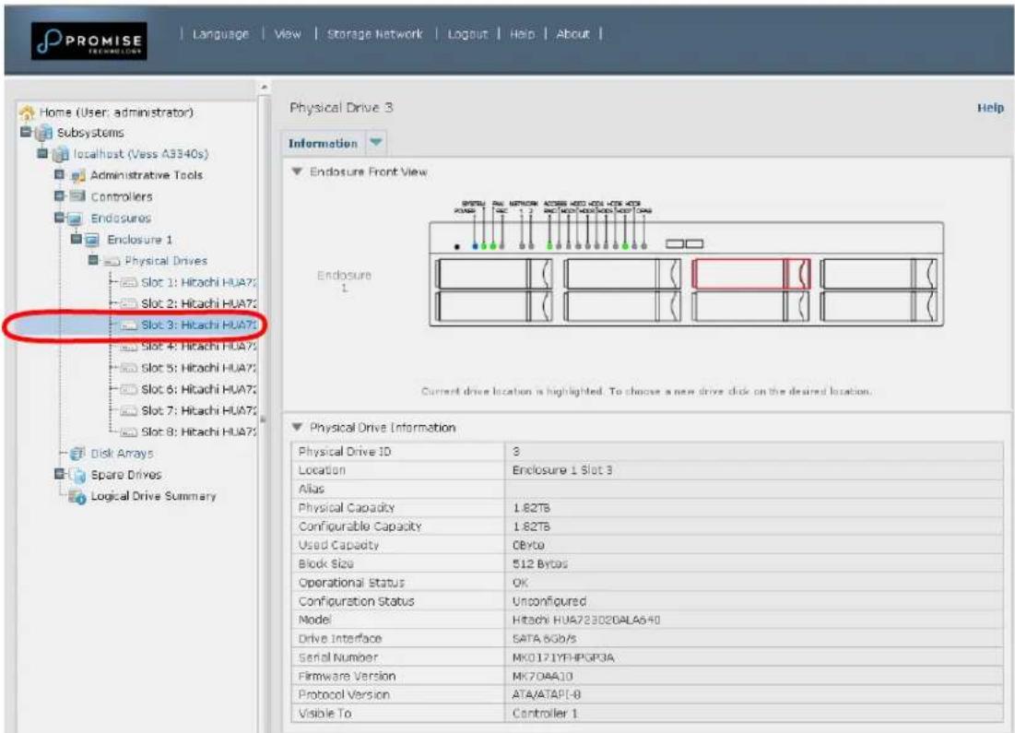Select the top-right drive bay in enclosure
1015x733 pixels.
(879, 274)
